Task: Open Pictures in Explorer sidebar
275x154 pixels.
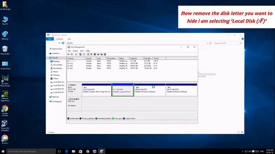Action: click(56, 75)
